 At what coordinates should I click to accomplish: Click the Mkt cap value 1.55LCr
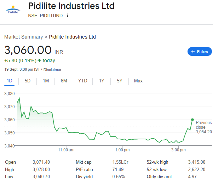[119, 162]
